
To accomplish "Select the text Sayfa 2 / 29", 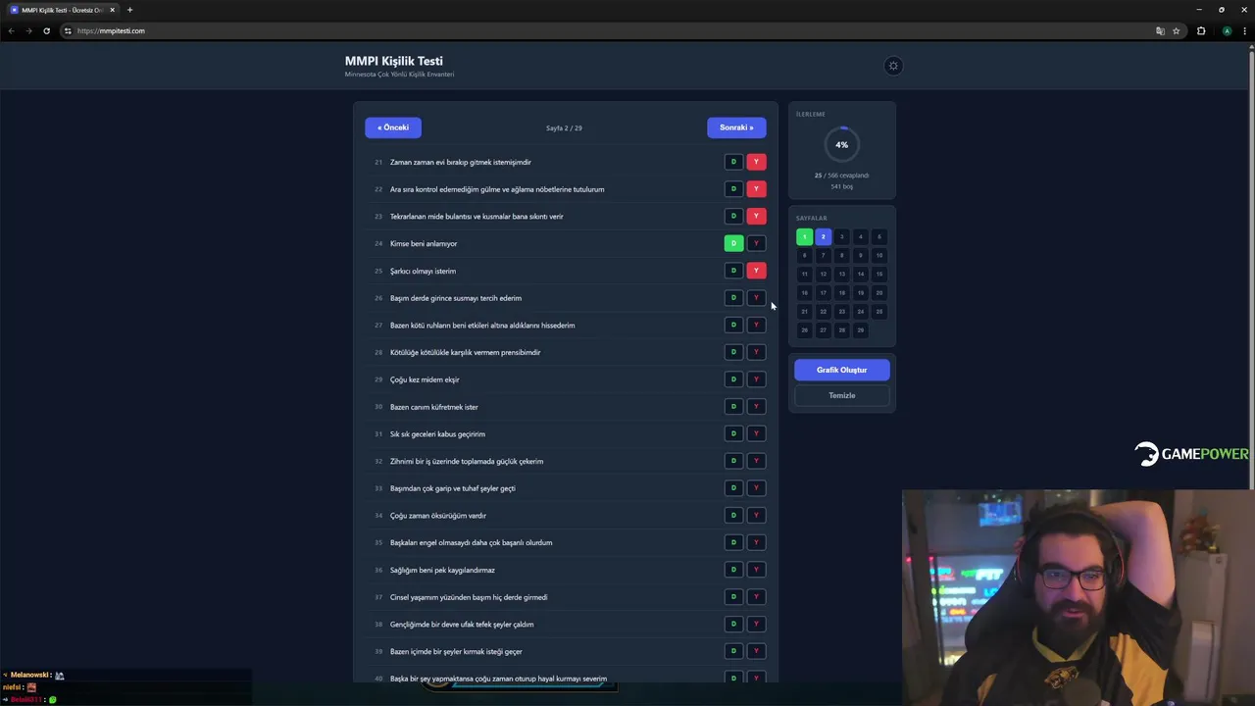I will [564, 127].
